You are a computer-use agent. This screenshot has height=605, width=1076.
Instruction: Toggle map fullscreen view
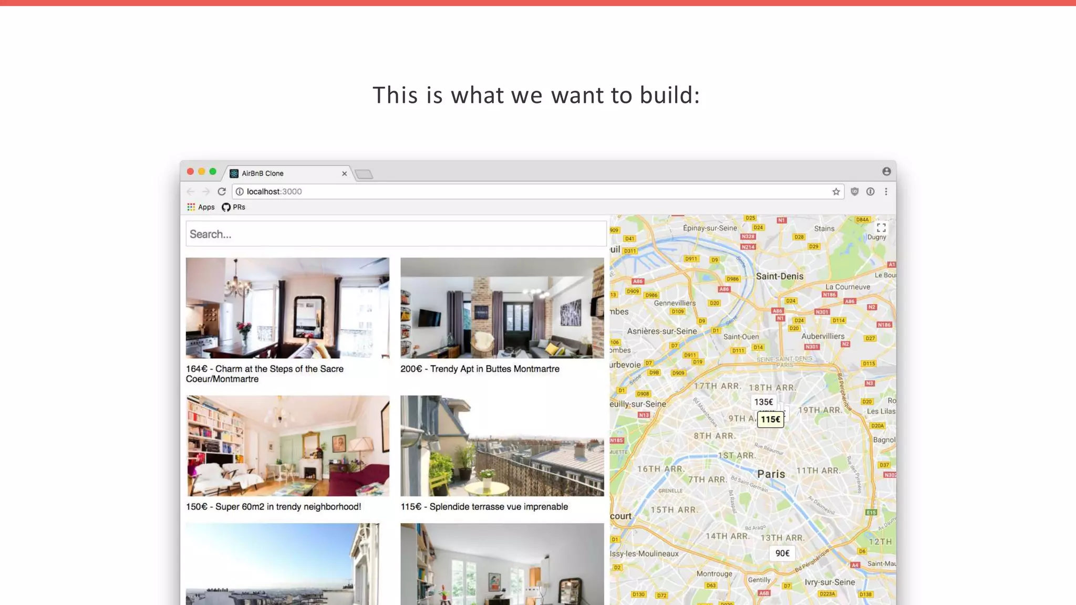click(x=881, y=227)
